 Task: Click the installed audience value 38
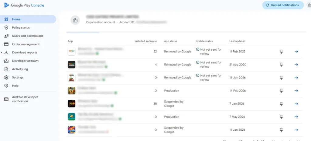[155, 104]
